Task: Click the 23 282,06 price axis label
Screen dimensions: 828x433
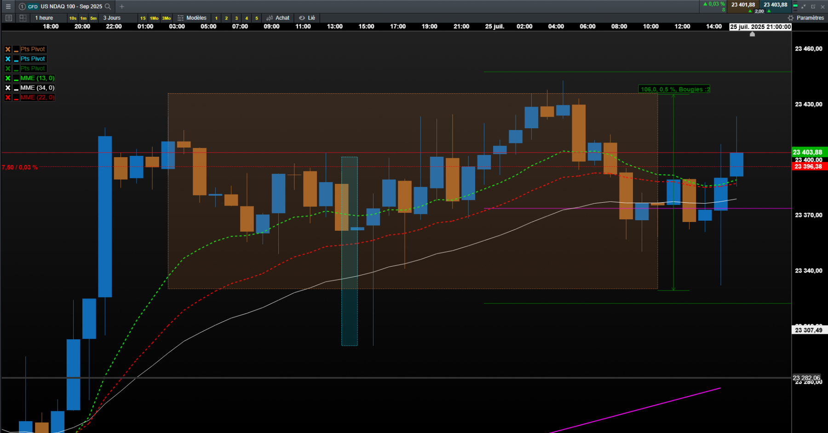Action: [x=807, y=378]
